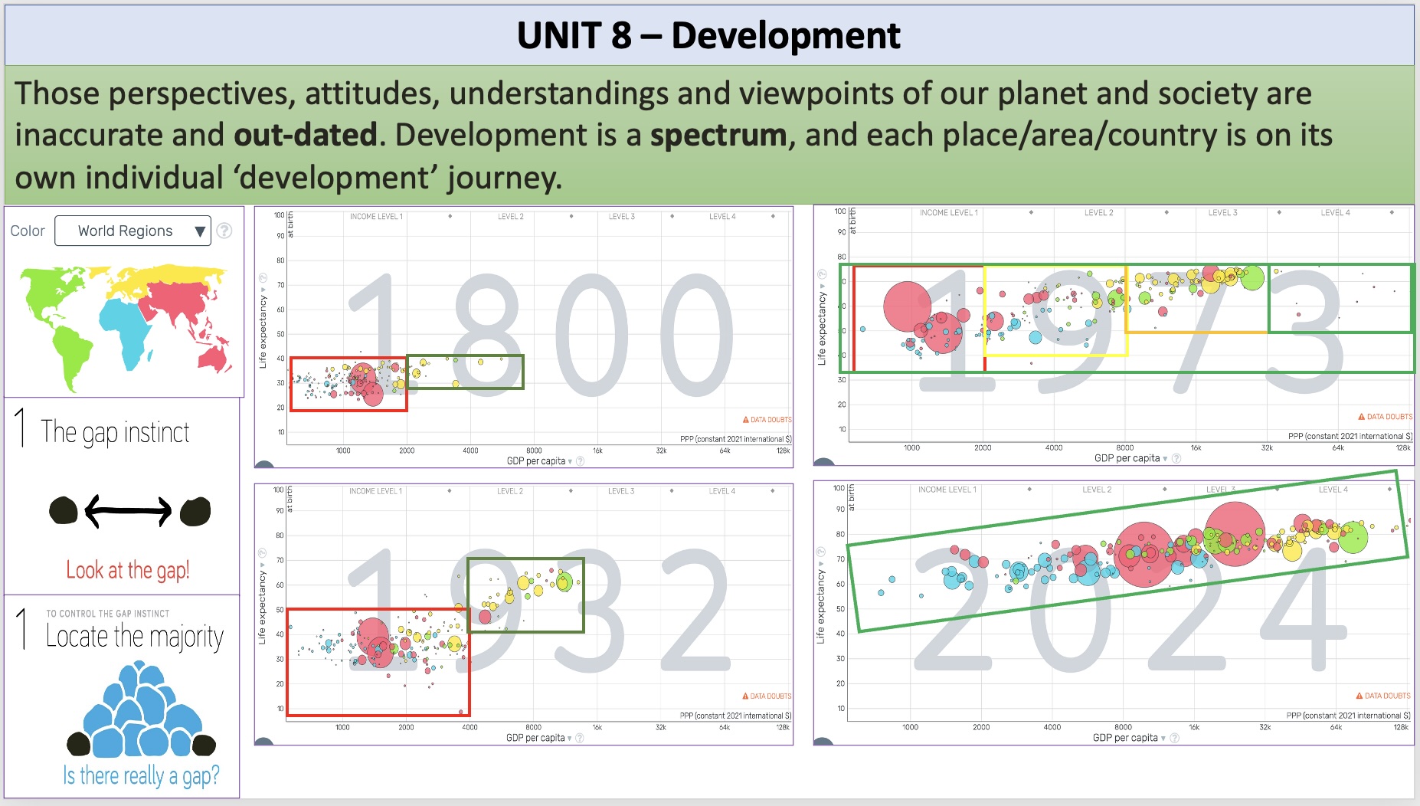Click the DATA DOUBTS warning in 1800 chart
This screenshot has height=806, width=1420.
click(767, 420)
